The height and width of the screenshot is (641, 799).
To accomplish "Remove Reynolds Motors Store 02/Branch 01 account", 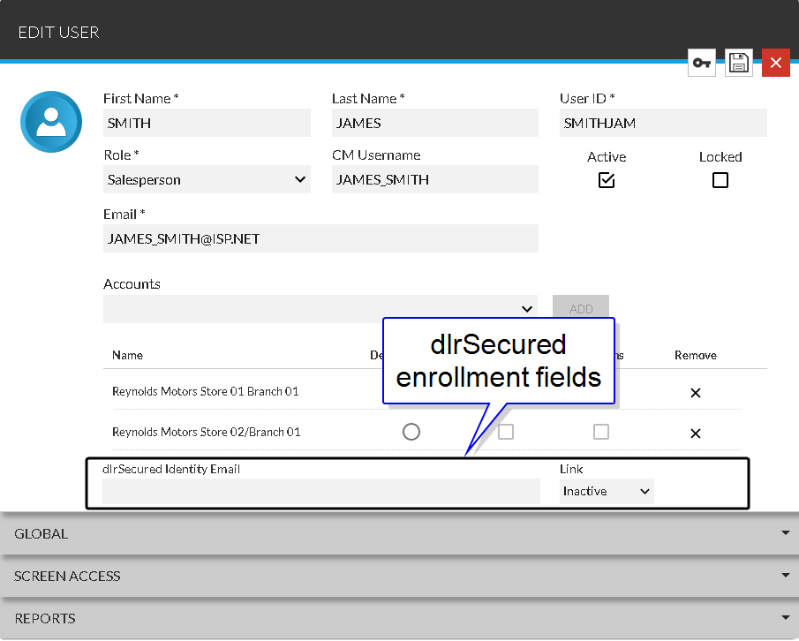I will point(695,433).
